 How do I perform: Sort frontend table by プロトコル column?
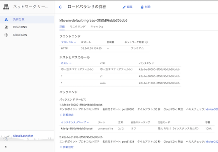pyautogui.click(x=69, y=42)
